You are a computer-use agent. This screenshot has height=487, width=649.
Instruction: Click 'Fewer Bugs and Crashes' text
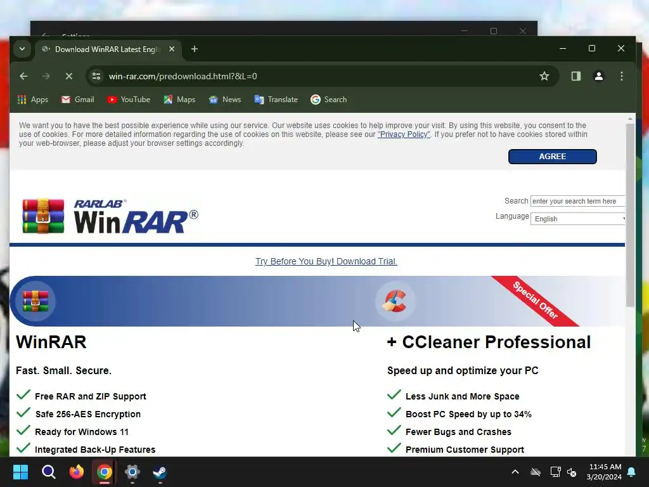pyautogui.click(x=459, y=432)
